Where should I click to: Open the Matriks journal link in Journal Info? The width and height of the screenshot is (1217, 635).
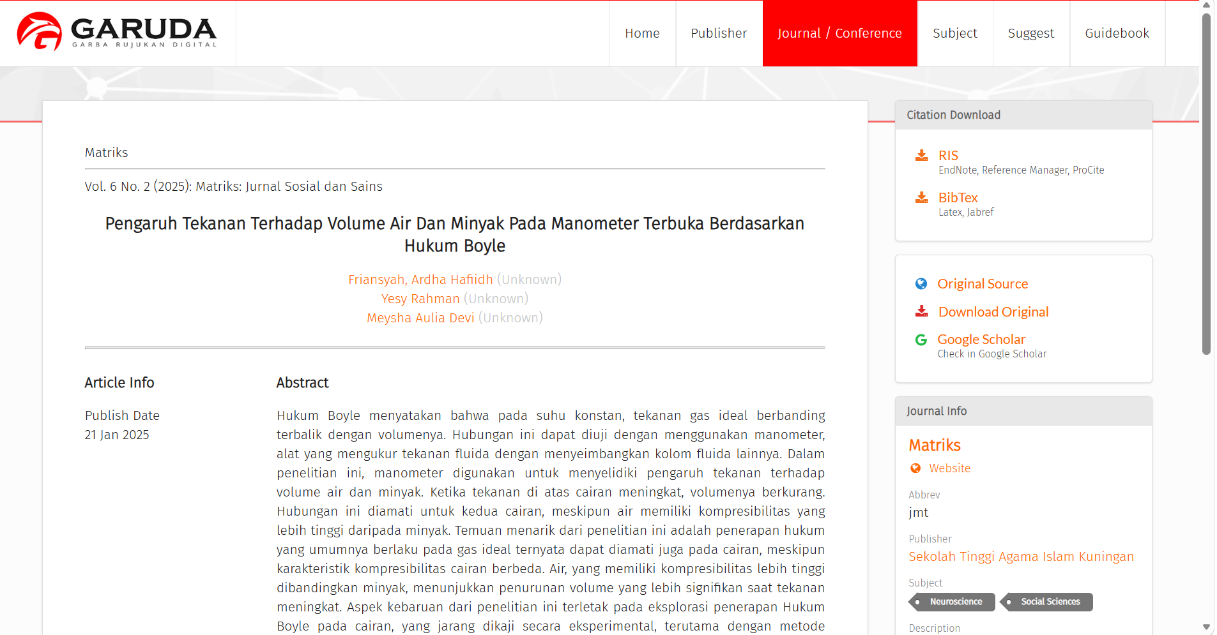tap(935, 445)
